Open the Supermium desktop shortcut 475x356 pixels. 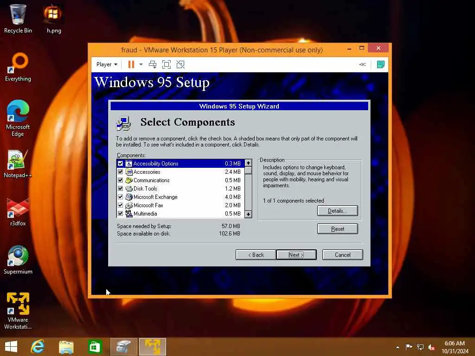(x=18, y=260)
